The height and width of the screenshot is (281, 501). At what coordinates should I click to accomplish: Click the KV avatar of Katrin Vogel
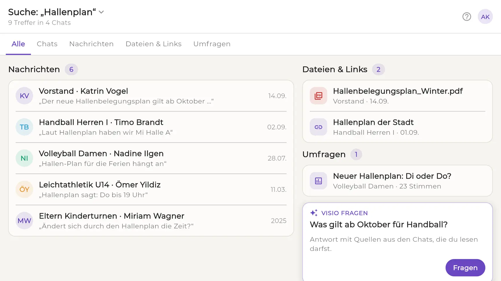[24, 96]
